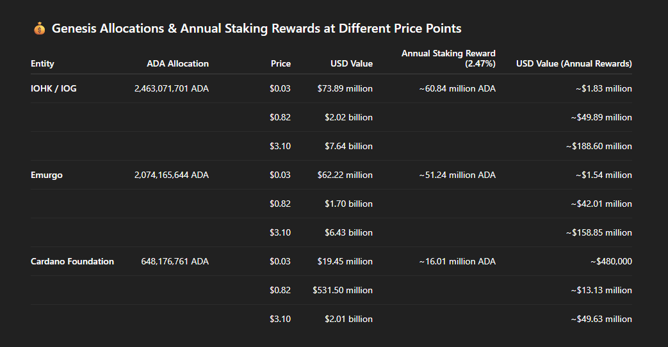Click the Genesis Allocations table heading
The width and height of the screenshot is (668, 347).
(x=256, y=29)
